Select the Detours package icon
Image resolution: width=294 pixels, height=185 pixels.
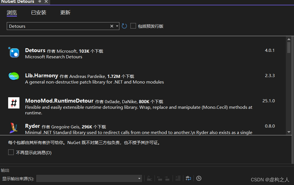coord(14,52)
